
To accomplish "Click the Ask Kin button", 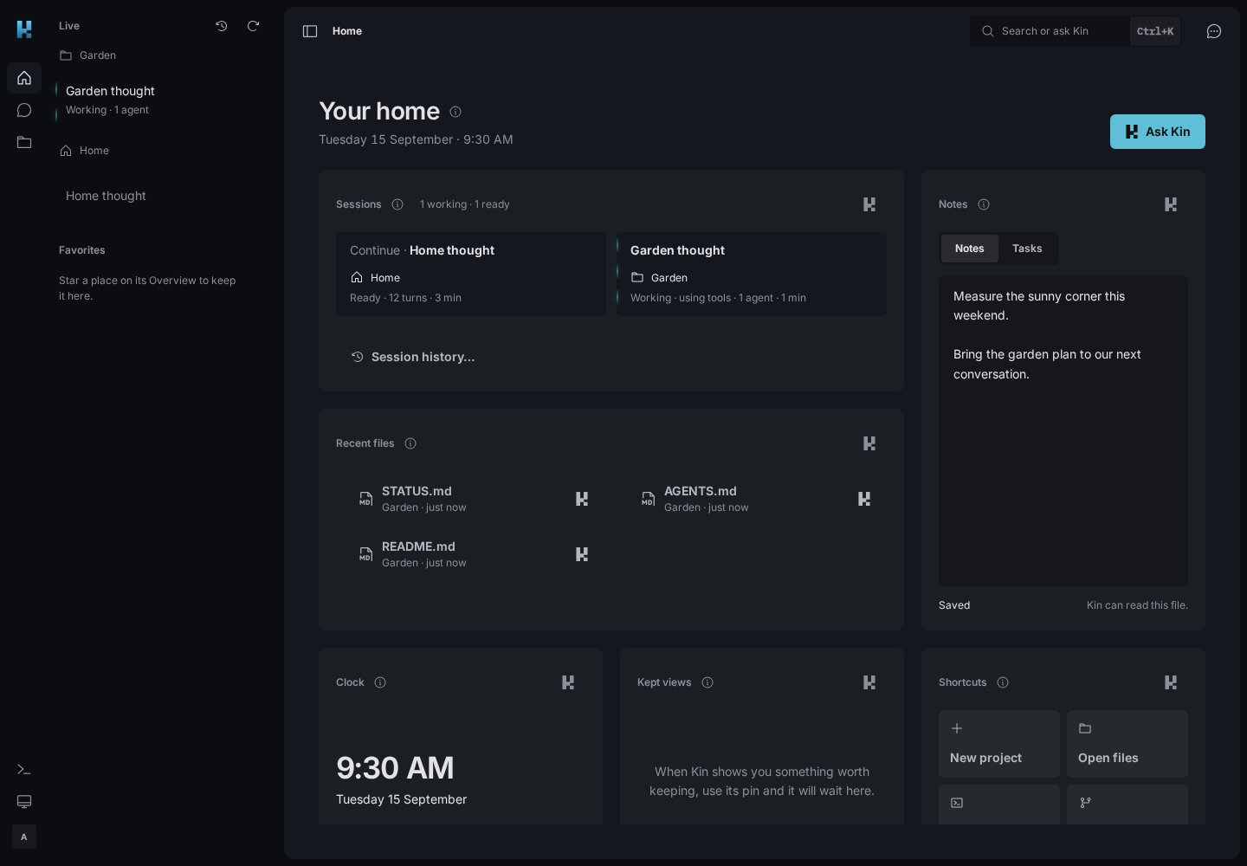I will point(1158,132).
